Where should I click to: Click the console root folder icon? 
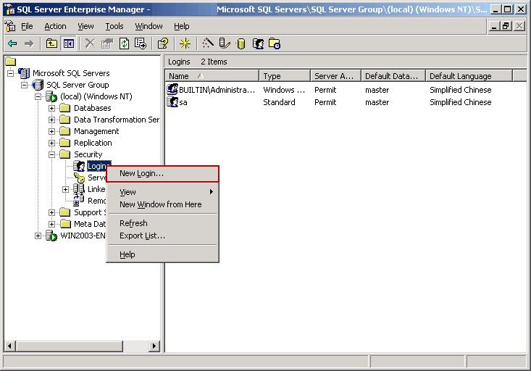click(x=10, y=62)
